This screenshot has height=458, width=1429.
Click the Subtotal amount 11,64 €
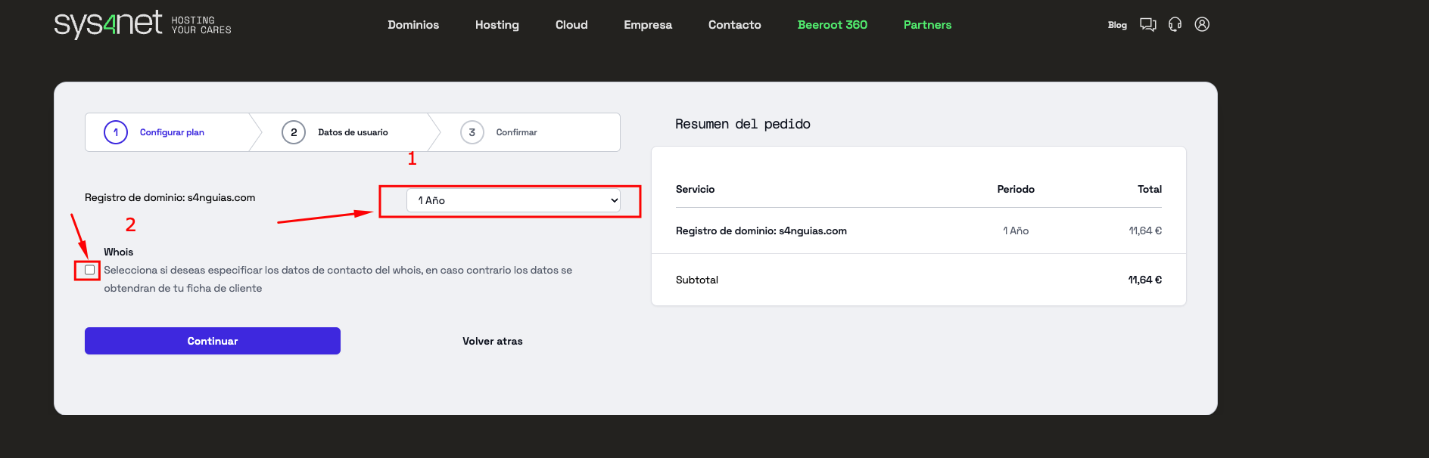click(1145, 280)
